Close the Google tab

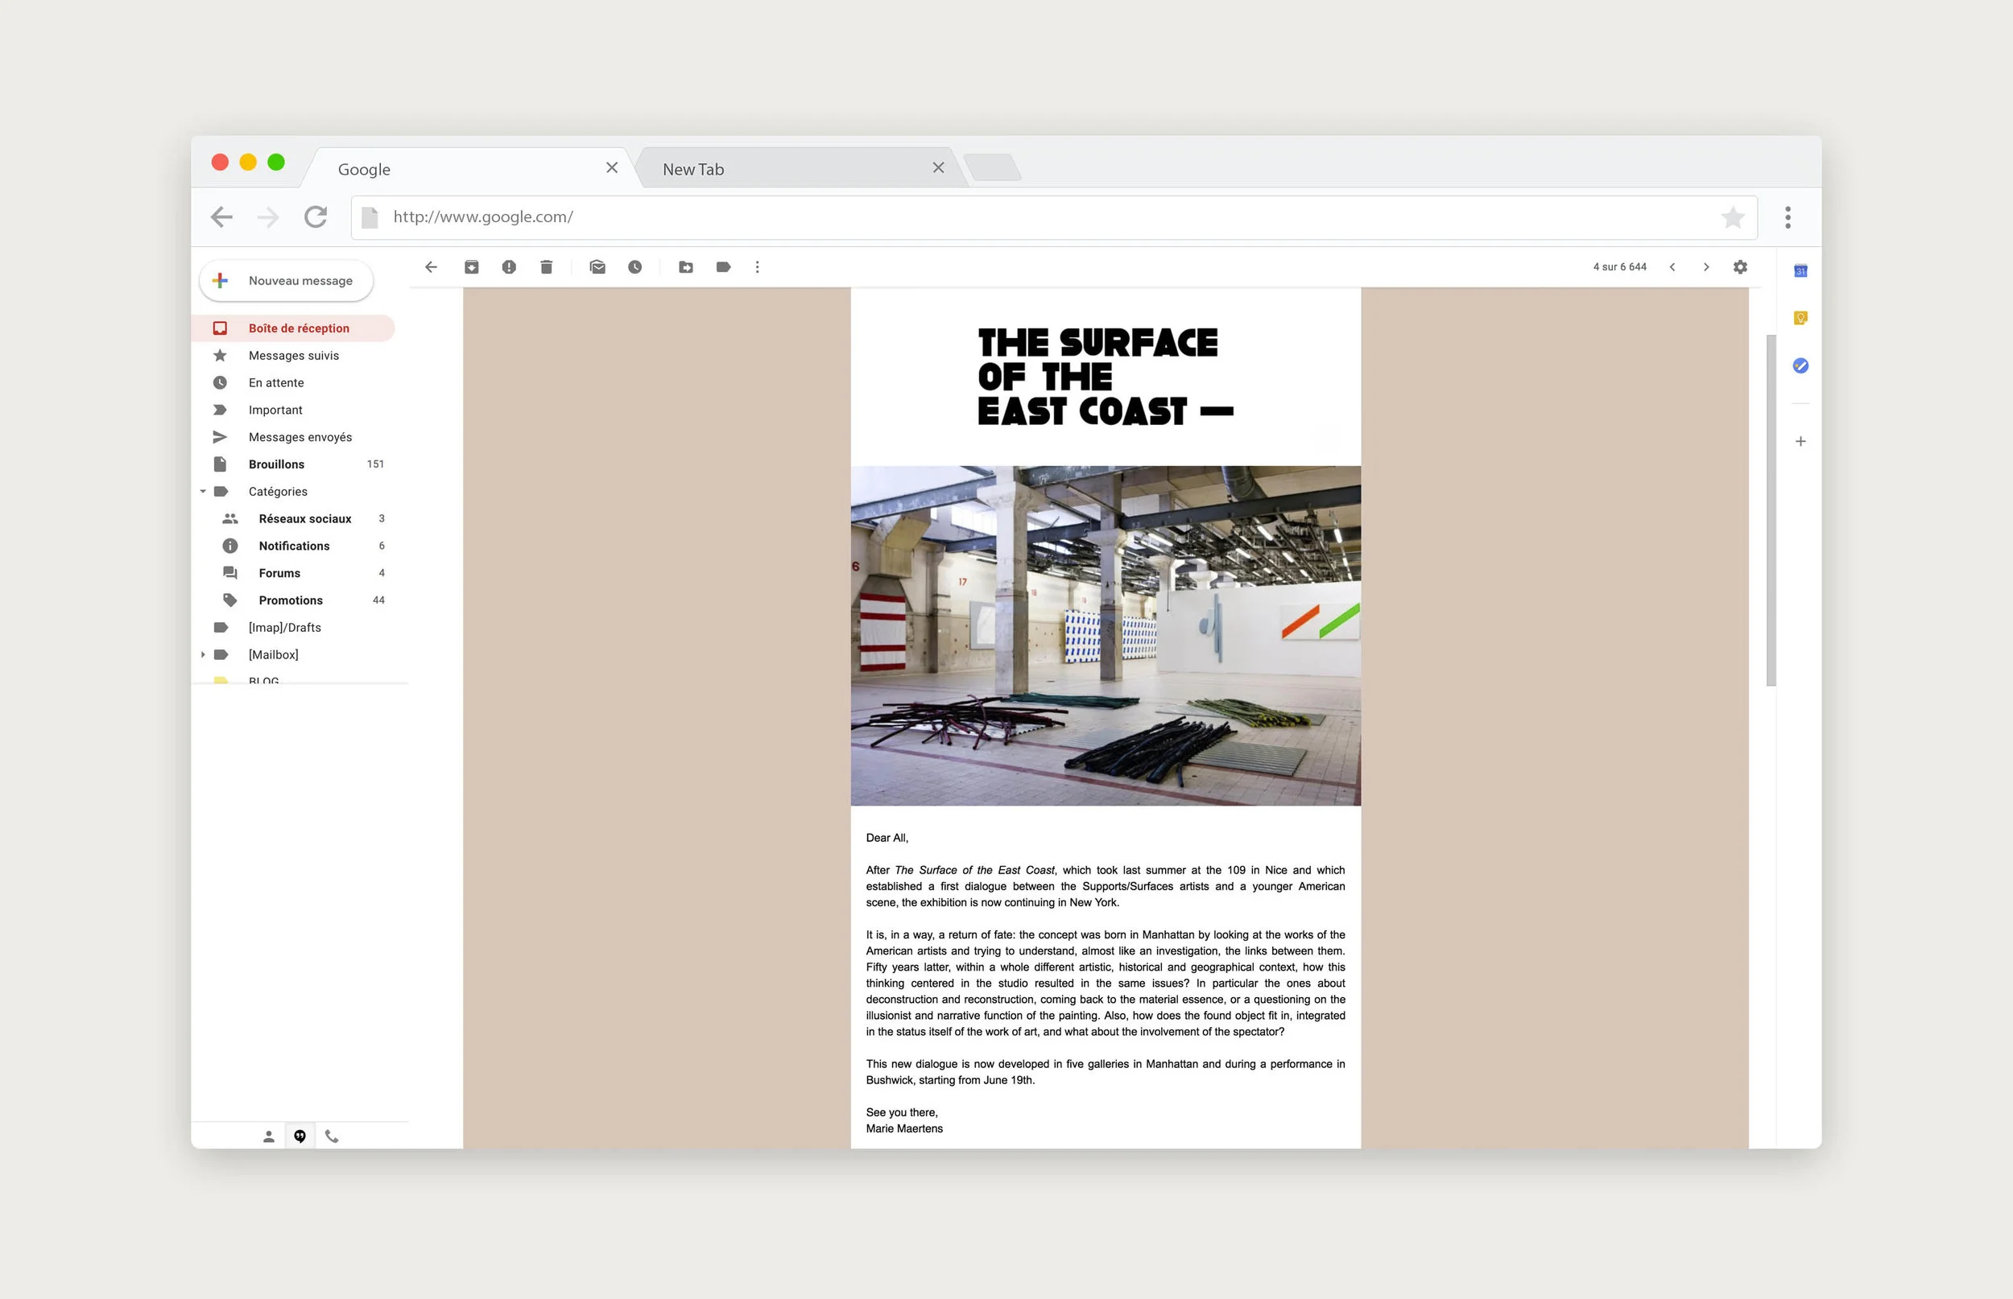[x=612, y=168]
